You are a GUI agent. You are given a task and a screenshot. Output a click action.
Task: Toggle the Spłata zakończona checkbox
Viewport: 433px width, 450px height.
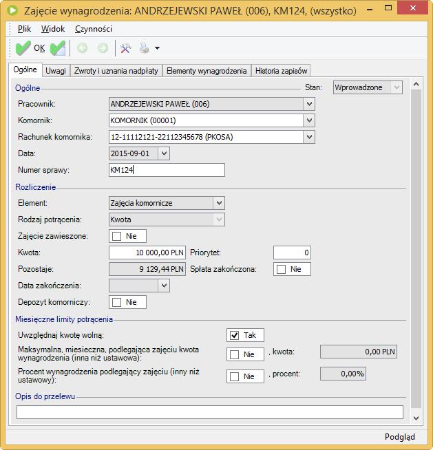coord(281,270)
